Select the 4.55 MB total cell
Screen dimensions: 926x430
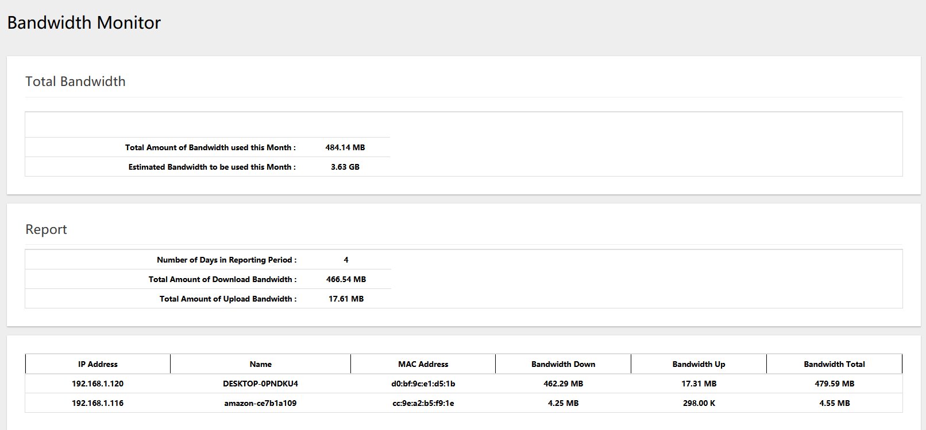[x=835, y=403]
